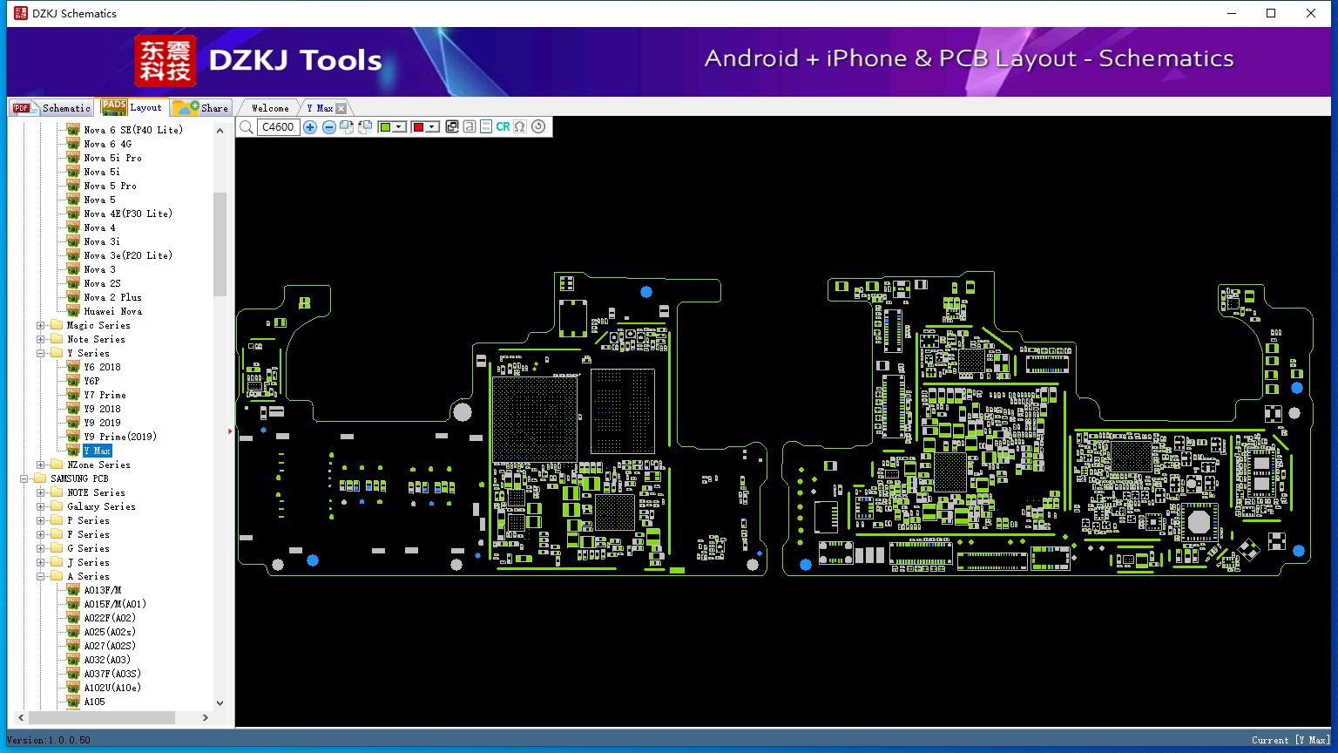The height and width of the screenshot is (753, 1338).
Task: Close the Y Max document tab
Action: point(341,109)
